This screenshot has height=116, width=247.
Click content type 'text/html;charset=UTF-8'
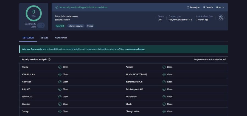[180, 20]
